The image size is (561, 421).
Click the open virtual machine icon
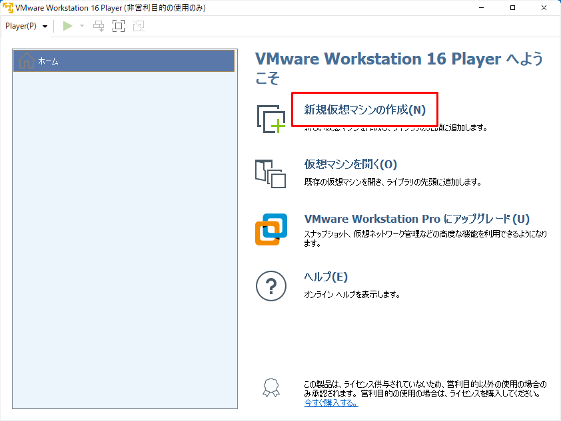point(271,173)
